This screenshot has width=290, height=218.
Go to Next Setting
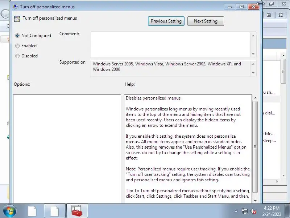[206, 21]
